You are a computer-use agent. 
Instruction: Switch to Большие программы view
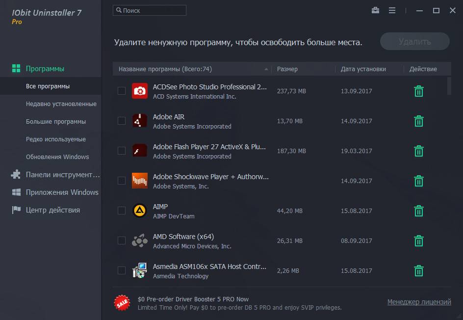pyautogui.click(x=56, y=122)
